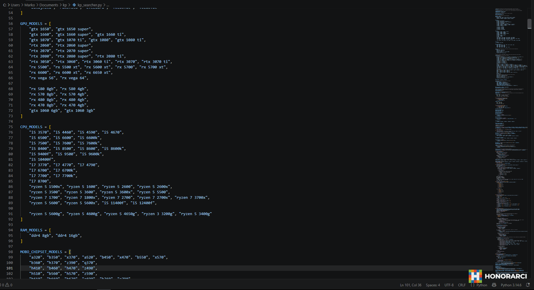Place cursor on MOBO_CHIPSET_MODELS variable name
Viewport: 534px width, 290px height.
[x=41, y=252]
